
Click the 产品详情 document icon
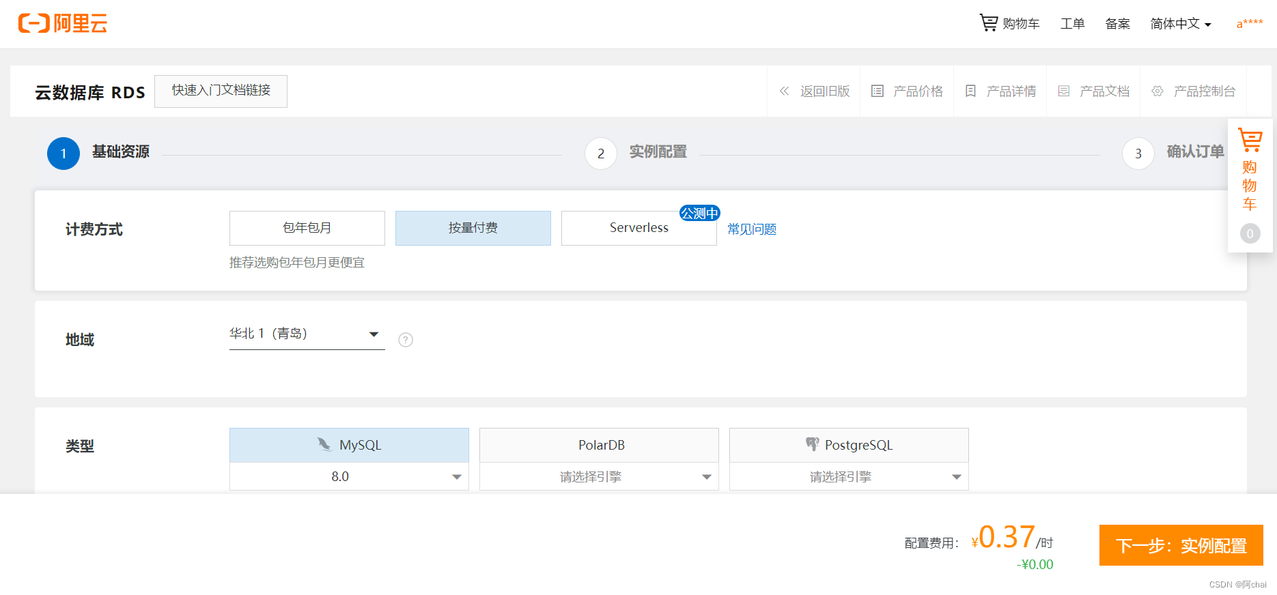pos(970,91)
